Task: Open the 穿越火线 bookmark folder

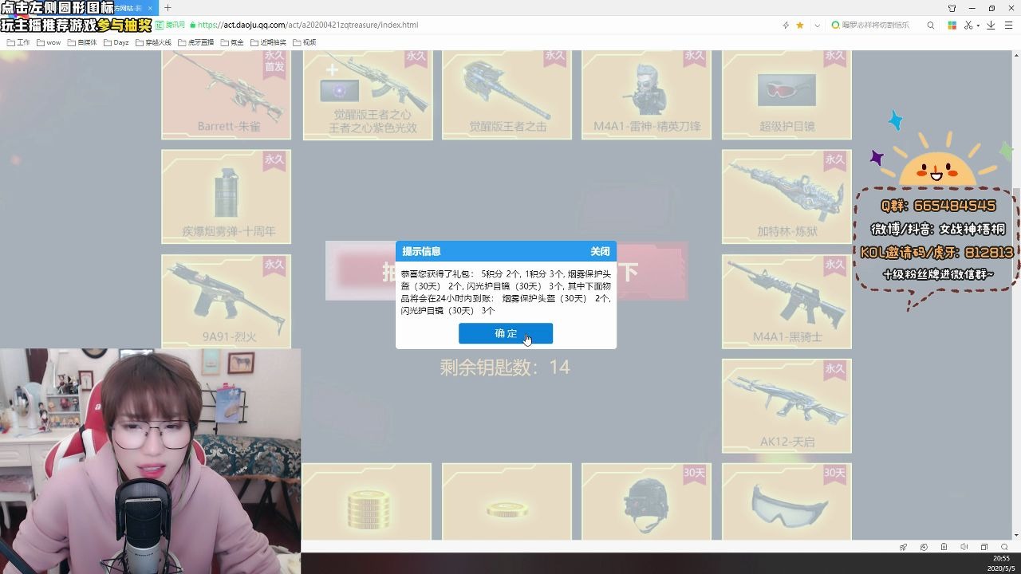Action: [154, 42]
